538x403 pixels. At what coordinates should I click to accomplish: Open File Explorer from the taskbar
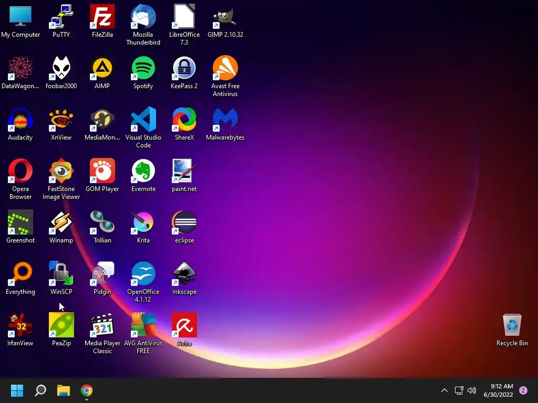point(64,390)
